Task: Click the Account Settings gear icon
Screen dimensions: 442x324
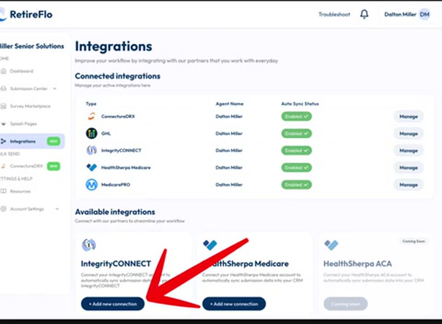Action: pos(3,209)
